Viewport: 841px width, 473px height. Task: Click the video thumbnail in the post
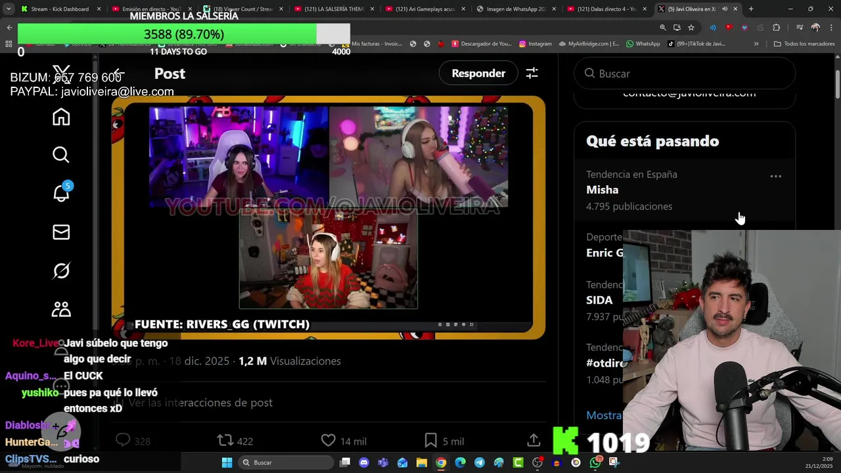(328, 217)
